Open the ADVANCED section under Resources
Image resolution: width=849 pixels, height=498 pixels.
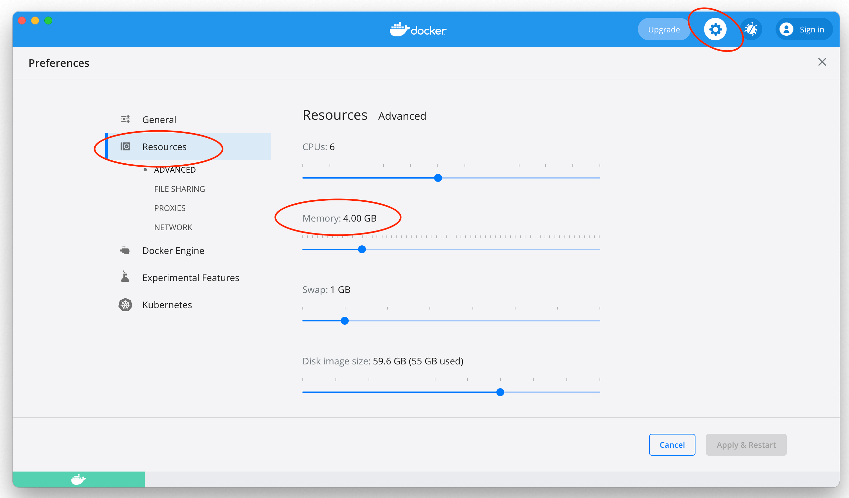pyautogui.click(x=174, y=170)
